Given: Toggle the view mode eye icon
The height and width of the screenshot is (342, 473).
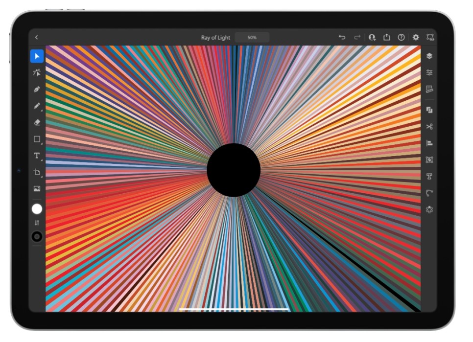Looking at the screenshot, I should click(430, 37).
